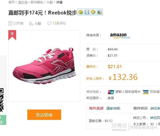Open the (直邮说明) explanation link
160x136 pixels.
(113, 108)
